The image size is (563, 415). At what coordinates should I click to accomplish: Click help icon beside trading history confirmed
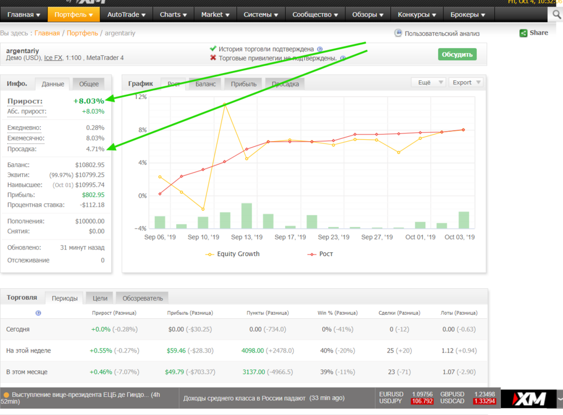coord(320,49)
